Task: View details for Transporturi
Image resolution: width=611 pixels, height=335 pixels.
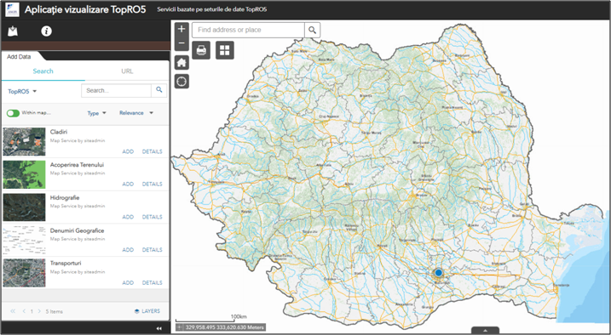Action: click(x=152, y=282)
